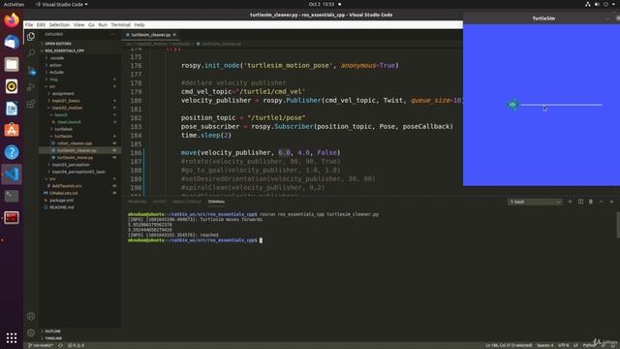Collapse the ROS_ESSENTIALS_CPP root folder
This screenshot has height=349, width=620.
[x=64, y=50]
